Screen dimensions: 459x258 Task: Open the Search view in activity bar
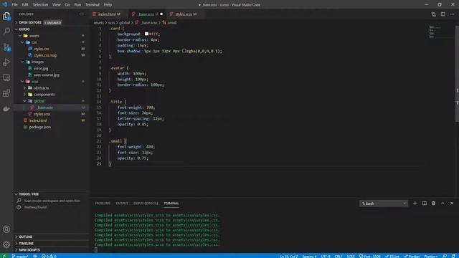point(6,31)
